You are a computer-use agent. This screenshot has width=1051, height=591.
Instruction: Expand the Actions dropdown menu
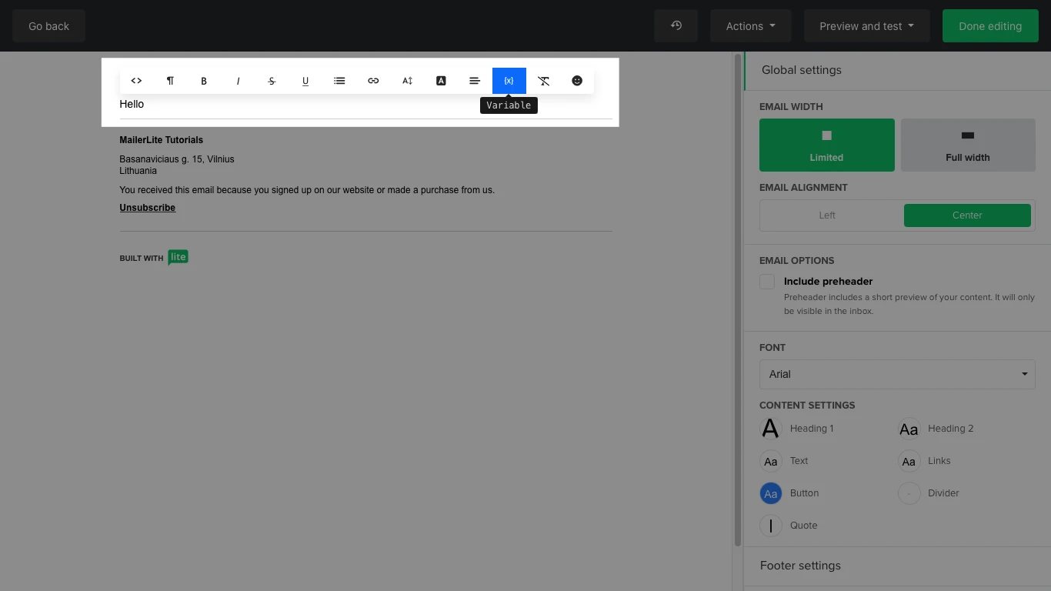(750, 26)
